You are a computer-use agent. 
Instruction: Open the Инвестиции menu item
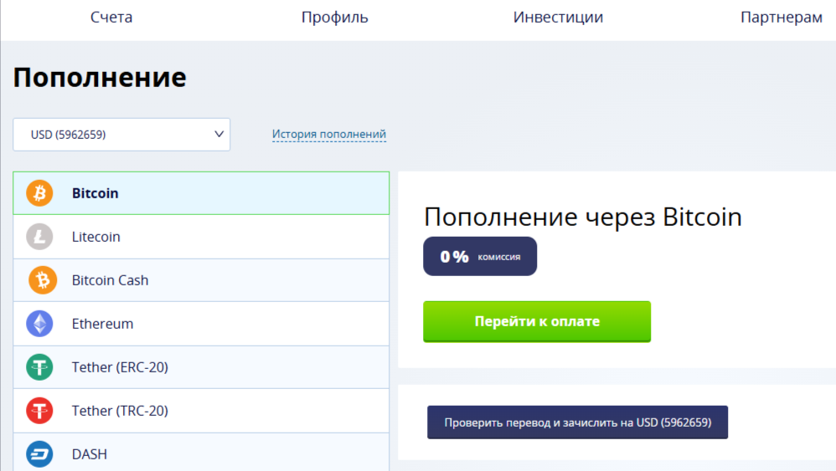click(558, 18)
